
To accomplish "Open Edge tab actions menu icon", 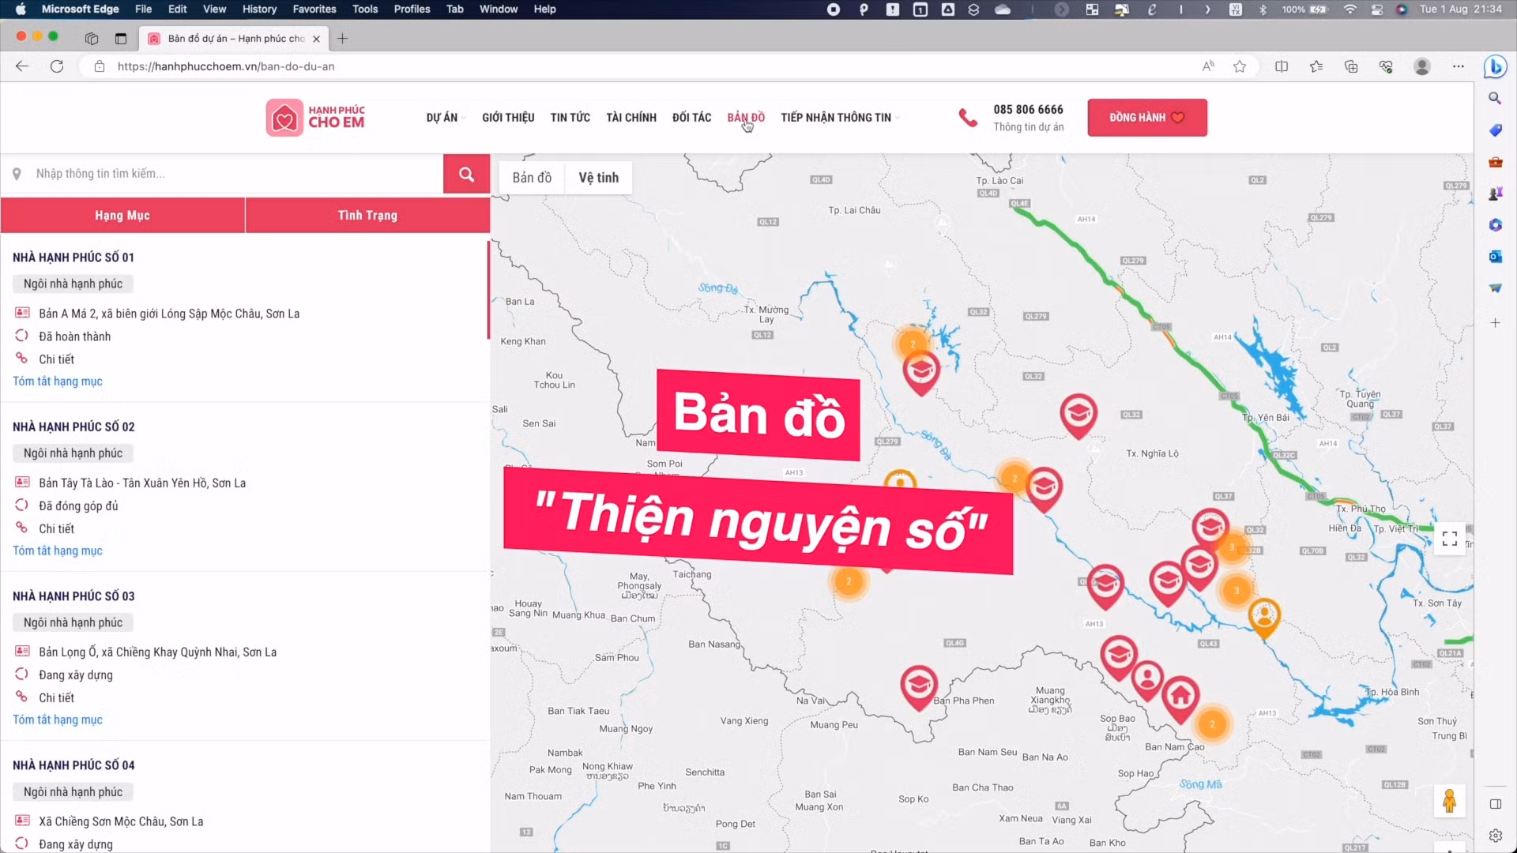I will tap(120, 38).
